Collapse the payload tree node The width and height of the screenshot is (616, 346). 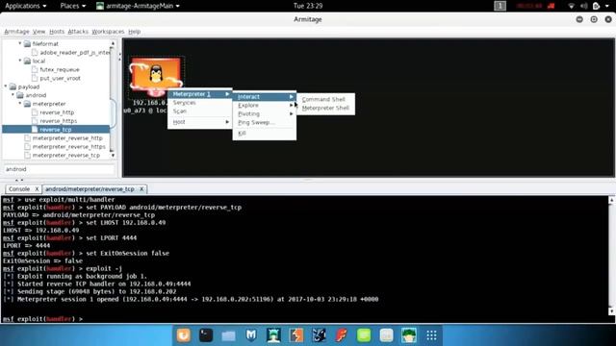(6, 86)
